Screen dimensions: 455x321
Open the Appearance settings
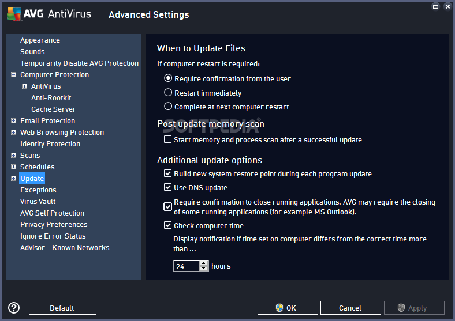pos(40,40)
